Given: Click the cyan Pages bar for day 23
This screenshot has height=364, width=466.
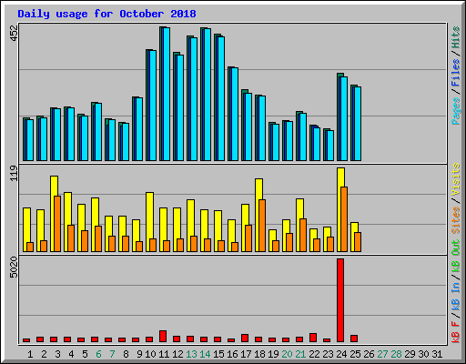Looking at the screenshot, I should pos(330,146).
